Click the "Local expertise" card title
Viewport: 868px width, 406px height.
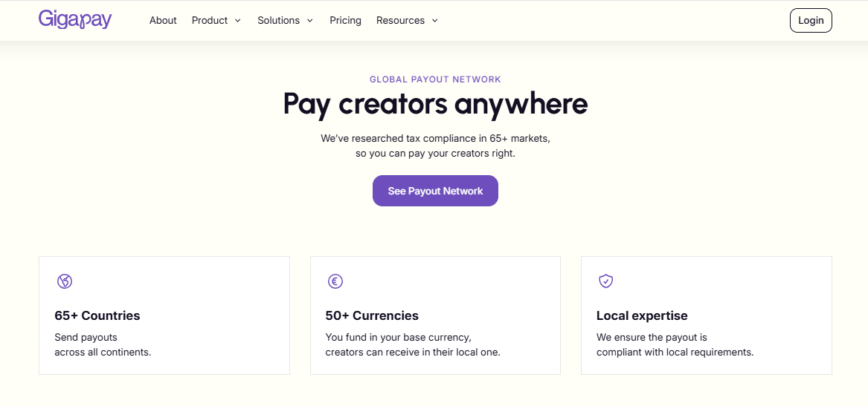642,316
